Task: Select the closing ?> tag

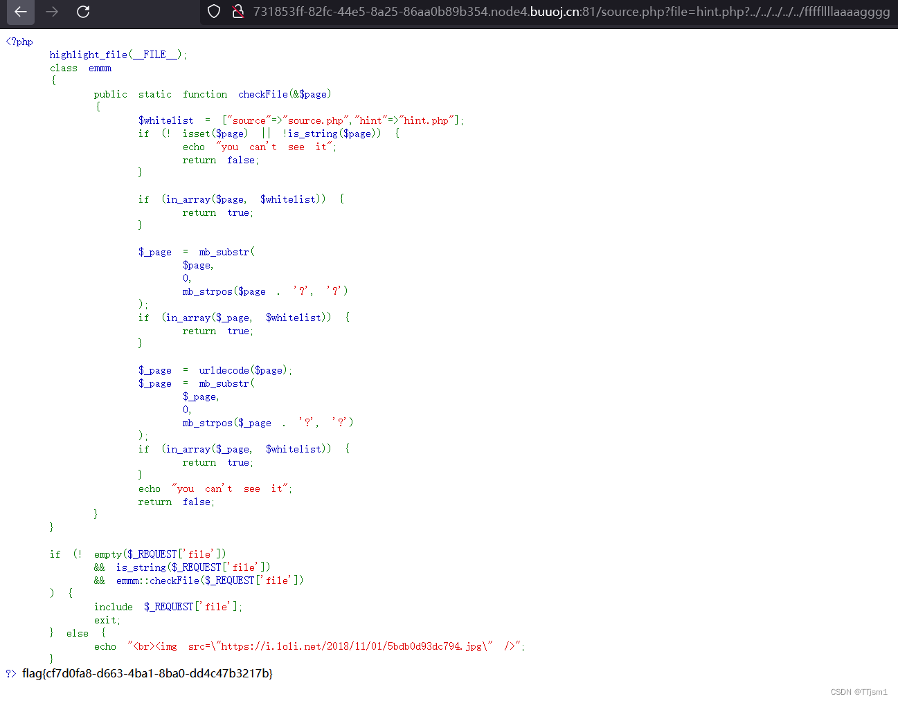Action: tap(10, 673)
